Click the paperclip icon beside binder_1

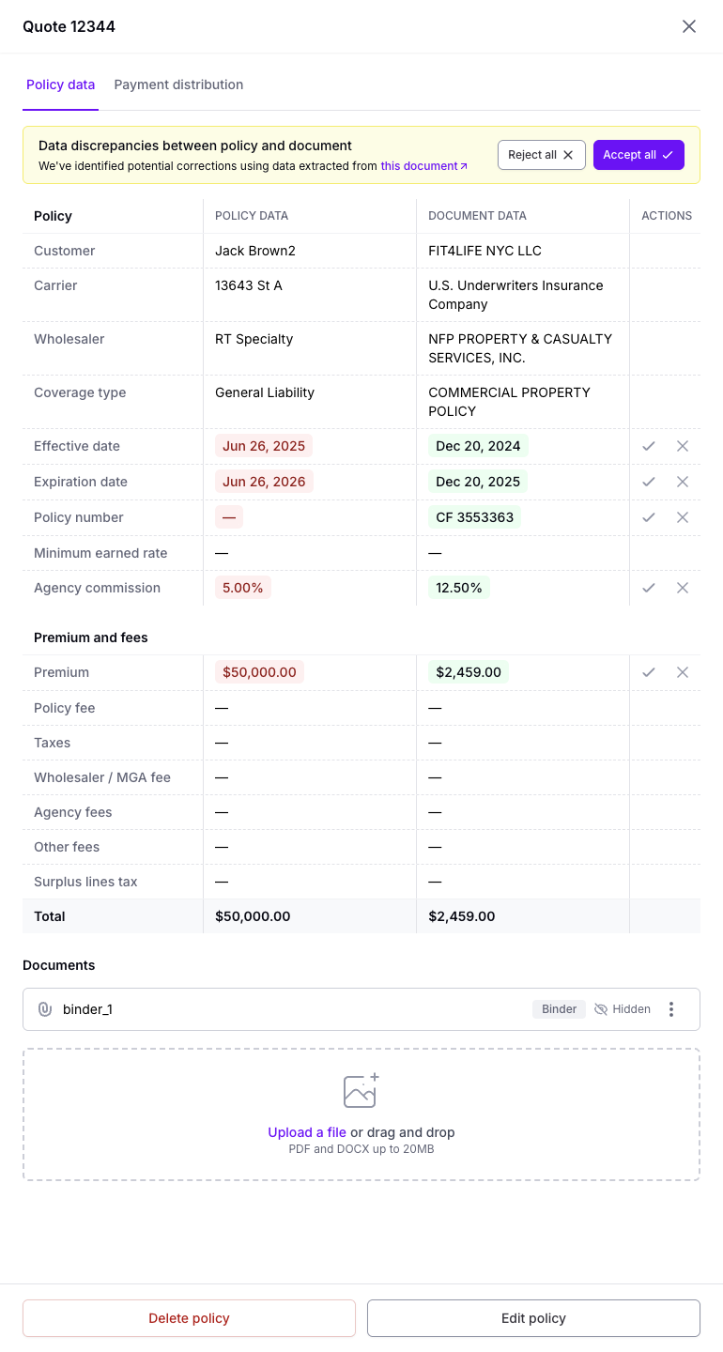(44, 1009)
